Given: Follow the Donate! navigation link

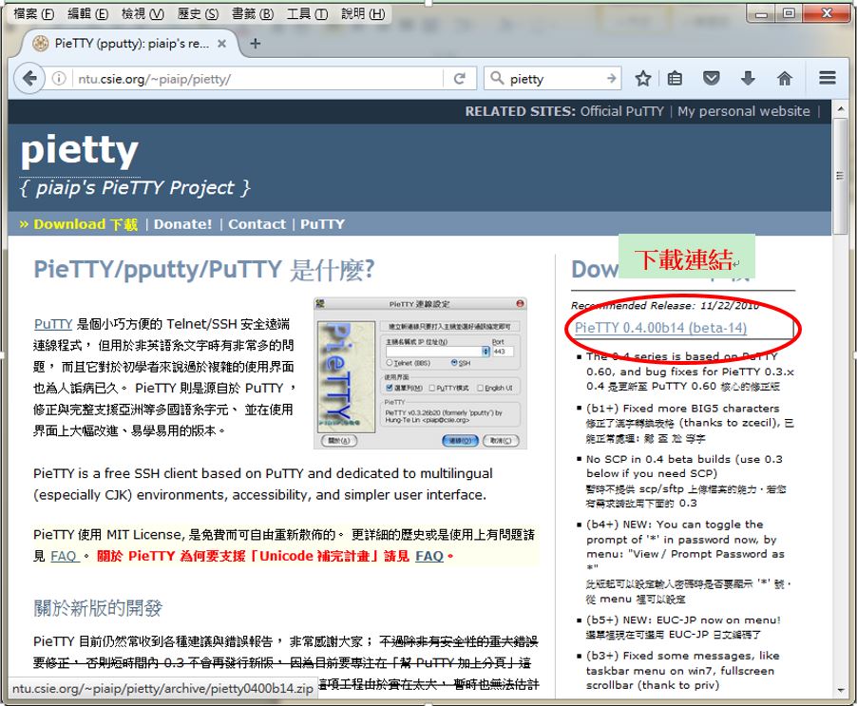Looking at the screenshot, I should (x=182, y=224).
